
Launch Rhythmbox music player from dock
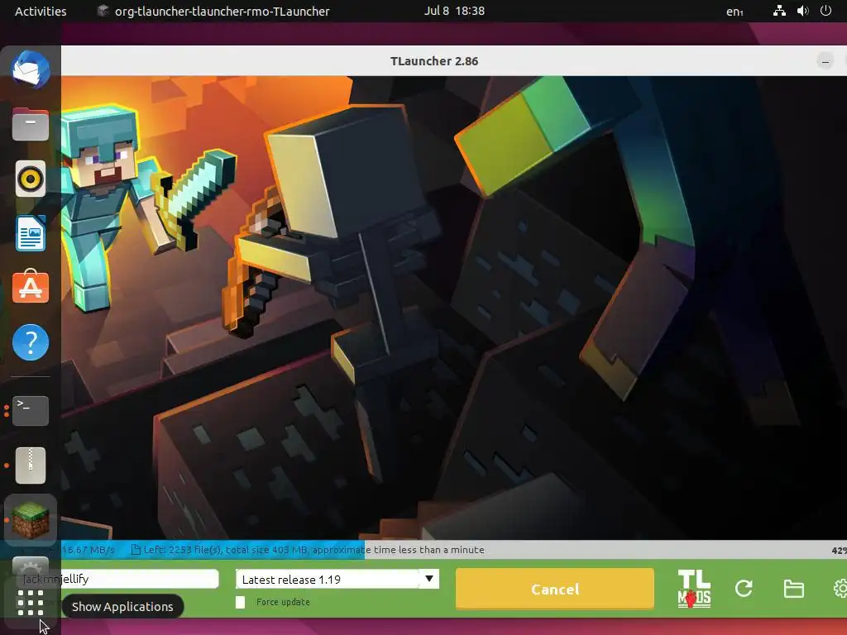[31, 179]
